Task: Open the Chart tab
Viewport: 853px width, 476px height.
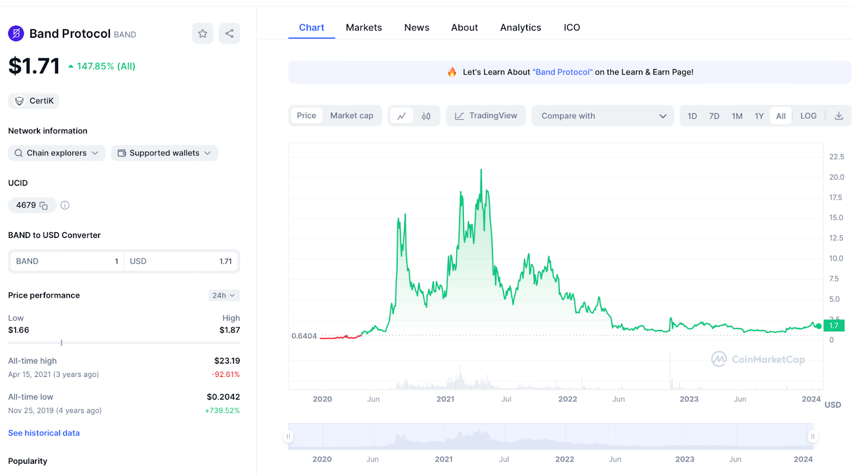Action: point(311,28)
